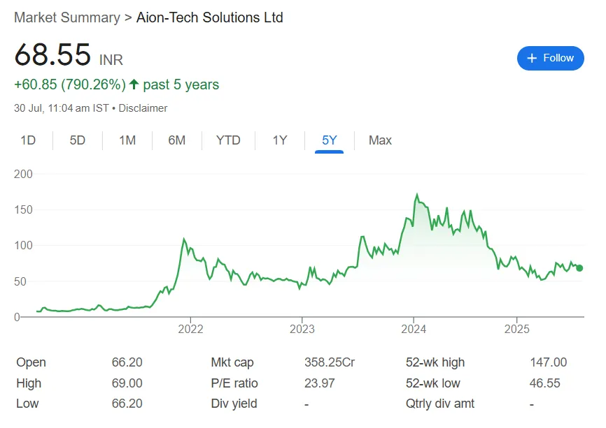Select the 6M time range

click(177, 140)
